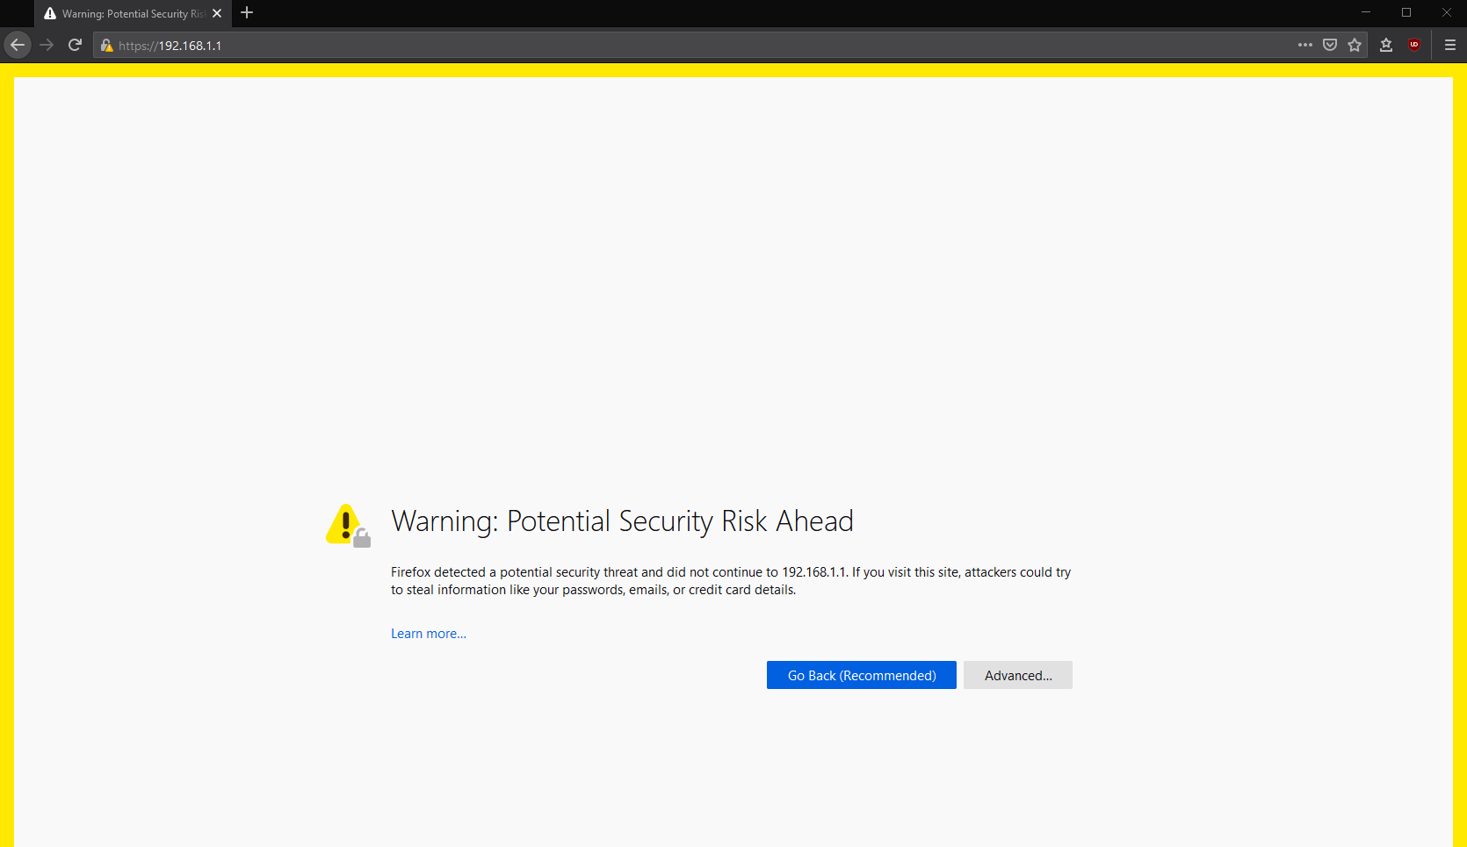1467x847 pixels.
Task: Open a new tab with plus button
Action: 247,13
